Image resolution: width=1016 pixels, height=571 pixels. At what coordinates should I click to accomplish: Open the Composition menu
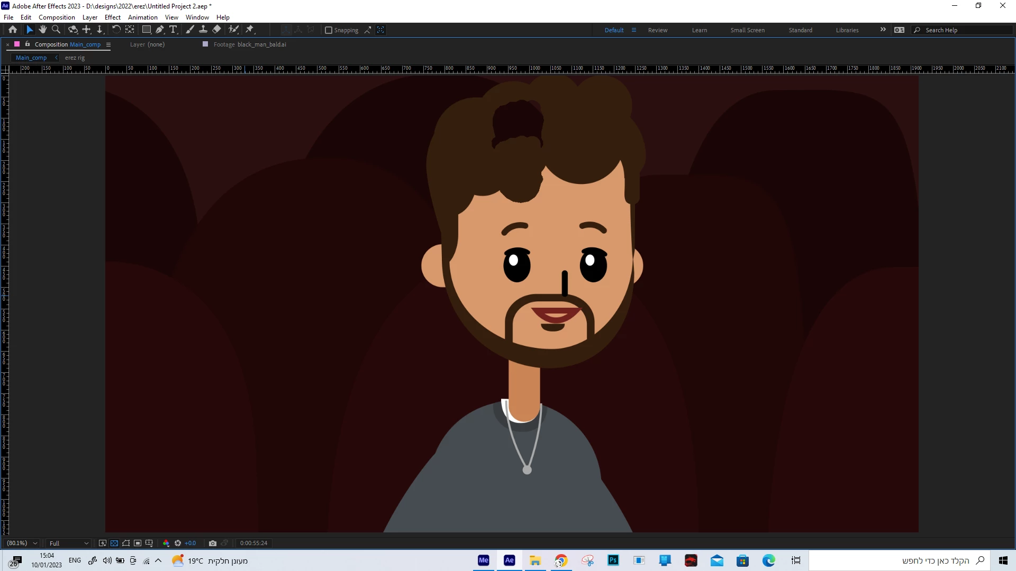[x=57, y=17]
